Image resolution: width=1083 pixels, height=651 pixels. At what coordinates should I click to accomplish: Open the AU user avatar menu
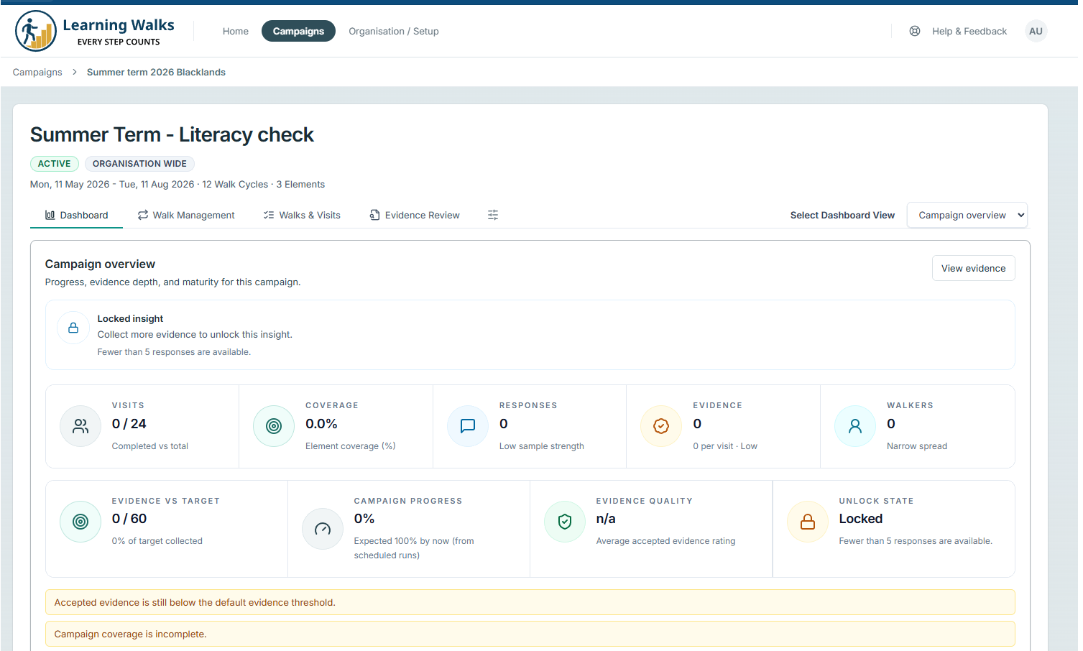click(1036, 31)
